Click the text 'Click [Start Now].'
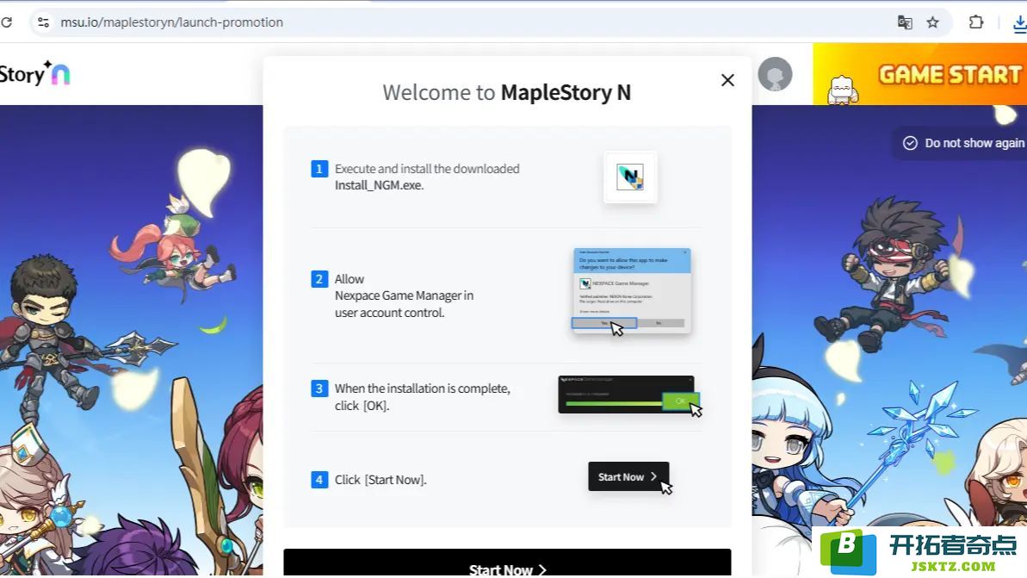Image resolution: width=1027 pixels, height=578 pixels. click(380, 480)
